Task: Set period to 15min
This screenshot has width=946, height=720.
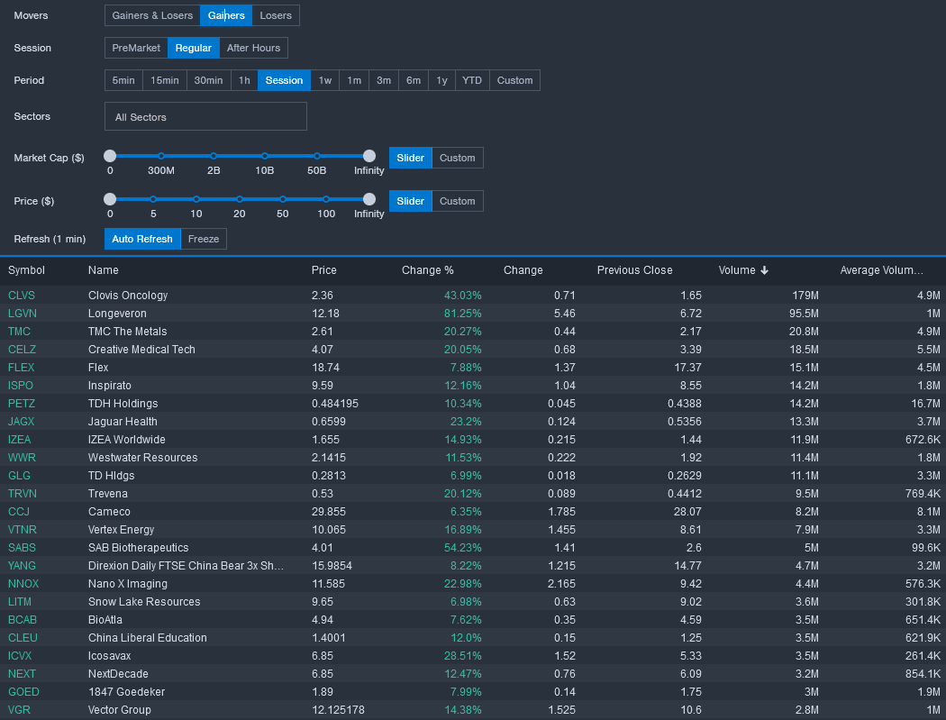Action: 165,80
